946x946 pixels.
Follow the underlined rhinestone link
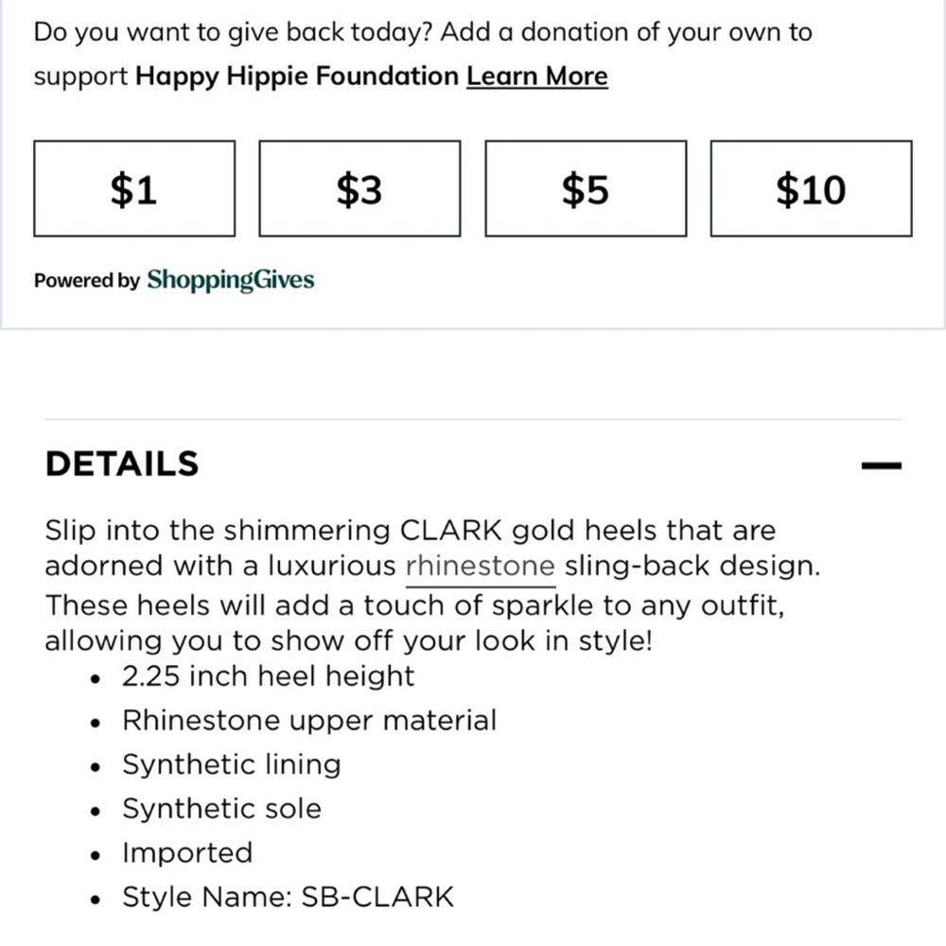click(x=481, y=566)
